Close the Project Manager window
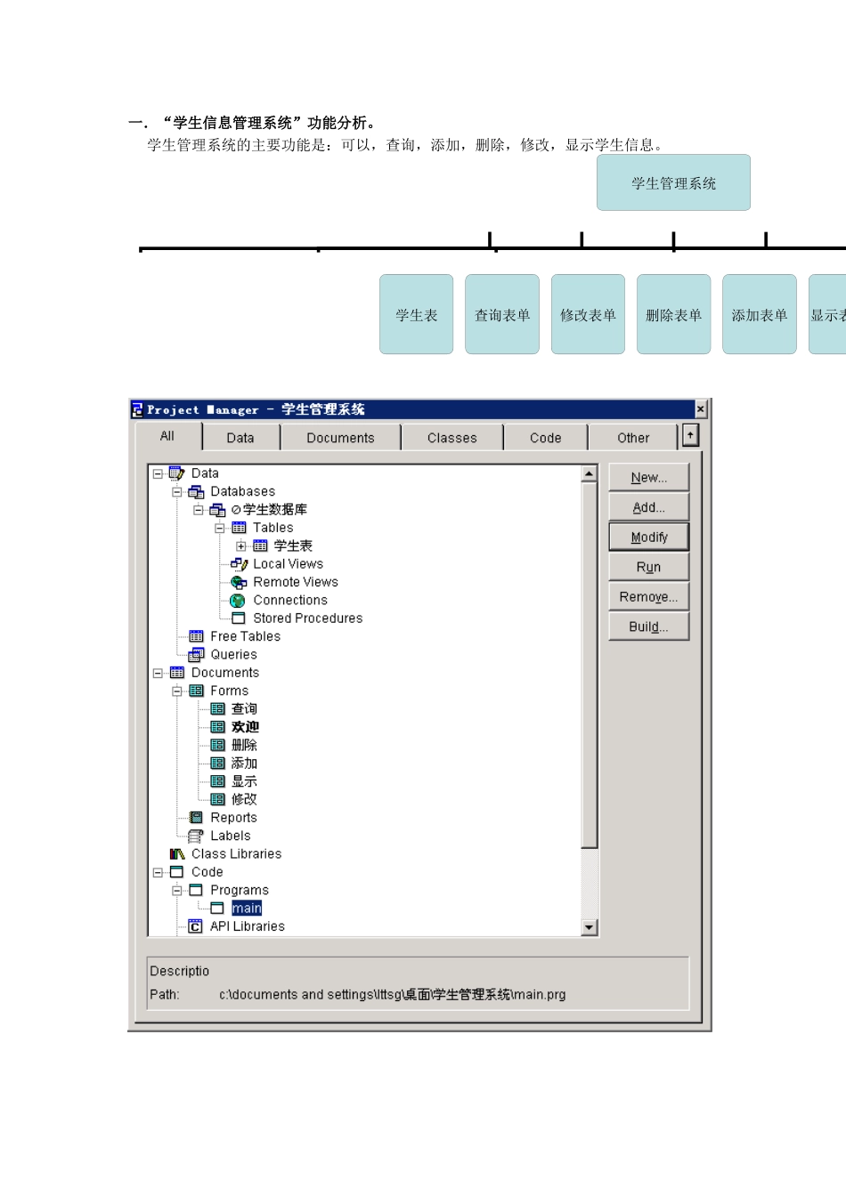The image size is (846, 1196). tap(701, 409)
